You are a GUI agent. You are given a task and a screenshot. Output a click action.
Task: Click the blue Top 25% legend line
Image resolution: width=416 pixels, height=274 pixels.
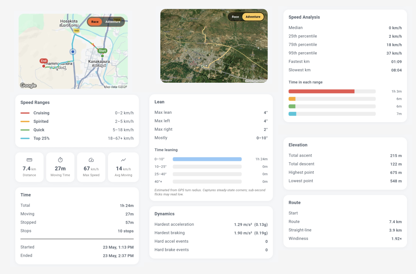point(25,138)
